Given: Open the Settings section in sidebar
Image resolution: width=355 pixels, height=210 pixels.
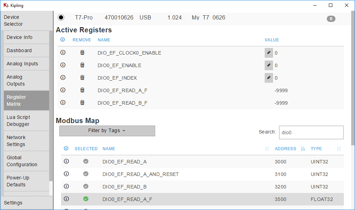Looking at the screenshot, I should (26, 203).
